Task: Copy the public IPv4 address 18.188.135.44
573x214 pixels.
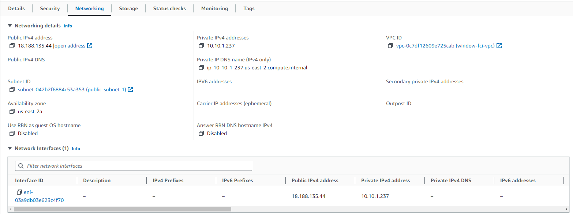Action: (x=12, y=46)
